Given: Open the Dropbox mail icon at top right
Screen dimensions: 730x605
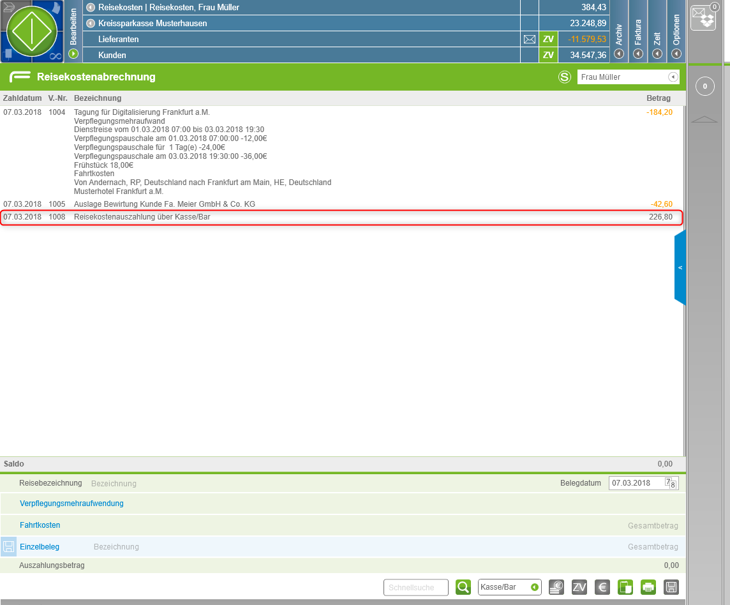Looking at the screenshot, I should 704,17.
